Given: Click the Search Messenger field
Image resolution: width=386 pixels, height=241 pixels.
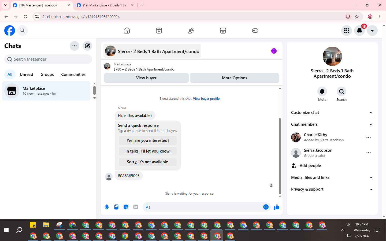Looking at the screenshot, I should tap(48, 59).
